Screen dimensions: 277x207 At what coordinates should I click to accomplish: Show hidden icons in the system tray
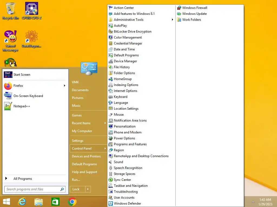click(x=253, y=202)
